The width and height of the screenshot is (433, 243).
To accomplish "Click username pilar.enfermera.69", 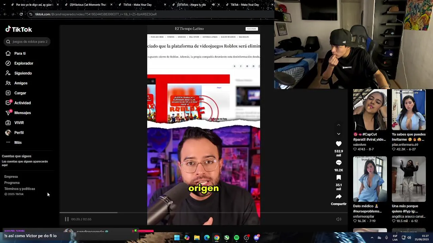I will coord(405,145).
